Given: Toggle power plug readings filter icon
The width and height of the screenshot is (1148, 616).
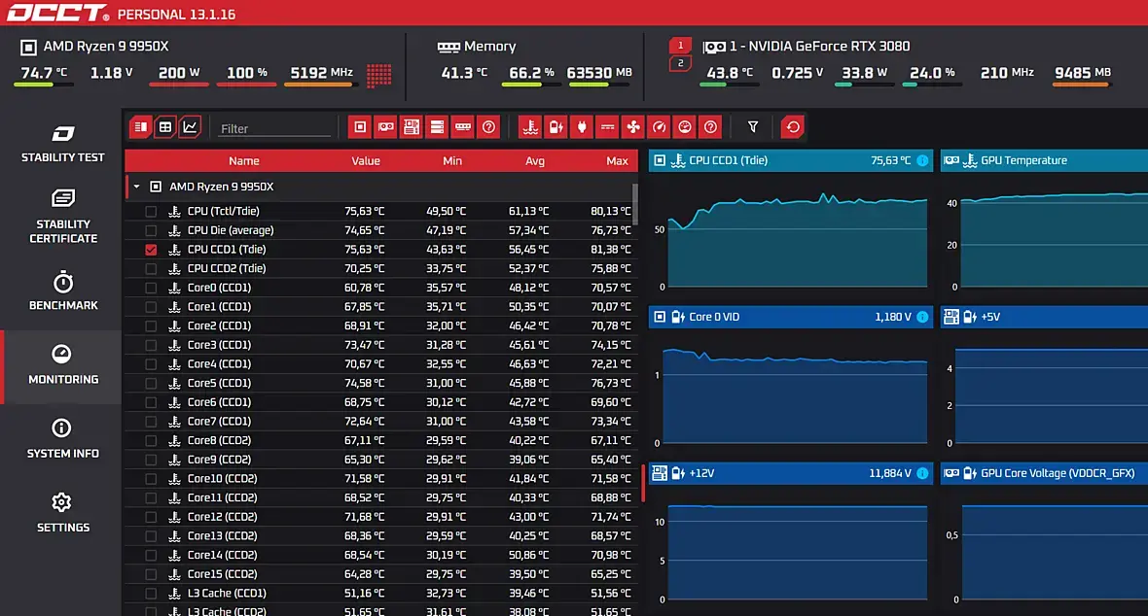Looking at the screenshot, I should coord(582,127).
